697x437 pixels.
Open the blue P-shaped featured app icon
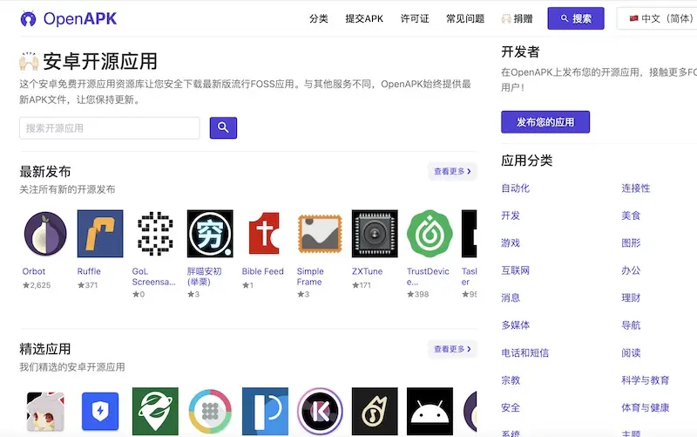[265, 411]
